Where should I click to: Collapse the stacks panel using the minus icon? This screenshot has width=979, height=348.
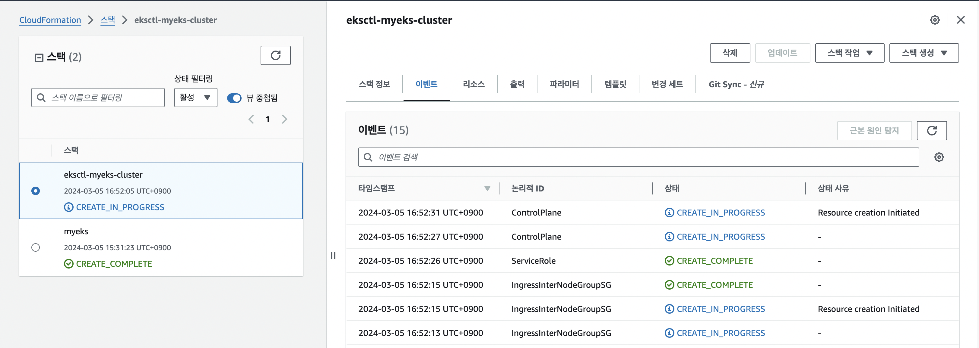[39, 58]
